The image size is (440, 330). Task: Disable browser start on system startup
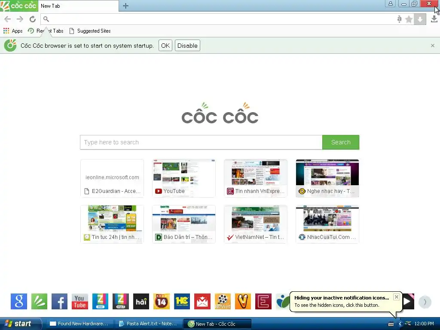click(x=187, y=46)
